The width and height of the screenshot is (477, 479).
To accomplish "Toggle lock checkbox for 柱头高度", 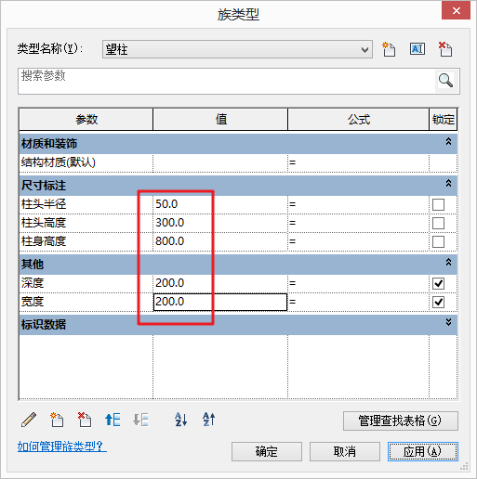I will pyautogui.click(x=438, y=223).
